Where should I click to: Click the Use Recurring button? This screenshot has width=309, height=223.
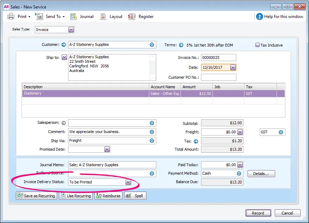pos(76,196)
